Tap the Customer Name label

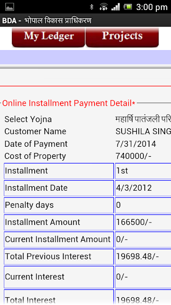pyautogui.click(x=35, y=132)
